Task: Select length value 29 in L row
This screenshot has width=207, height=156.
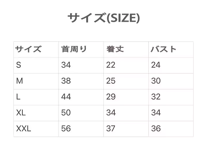Action: [x=111, y=97]
